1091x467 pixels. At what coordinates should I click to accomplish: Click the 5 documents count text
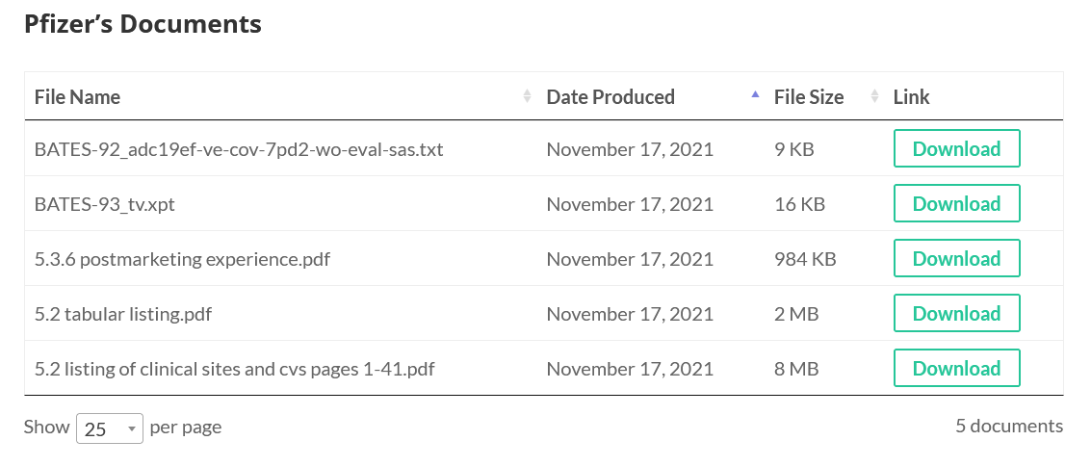pos(1009,426)
